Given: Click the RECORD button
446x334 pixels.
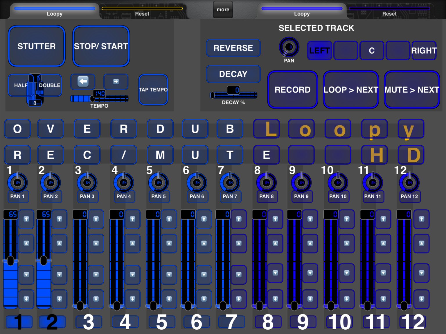Looking at the screenshot, I should click(x=293, y=90).
